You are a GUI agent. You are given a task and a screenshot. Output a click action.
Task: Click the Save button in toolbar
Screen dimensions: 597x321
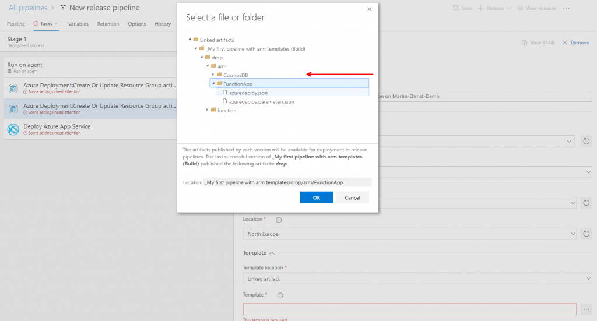(462, 8)
